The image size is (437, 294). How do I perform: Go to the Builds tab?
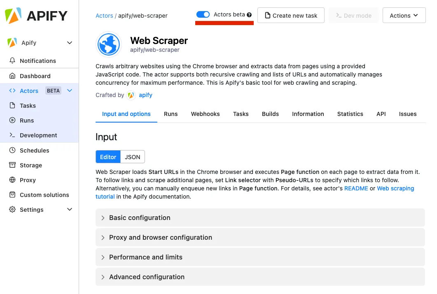click(x=270, y=114)
